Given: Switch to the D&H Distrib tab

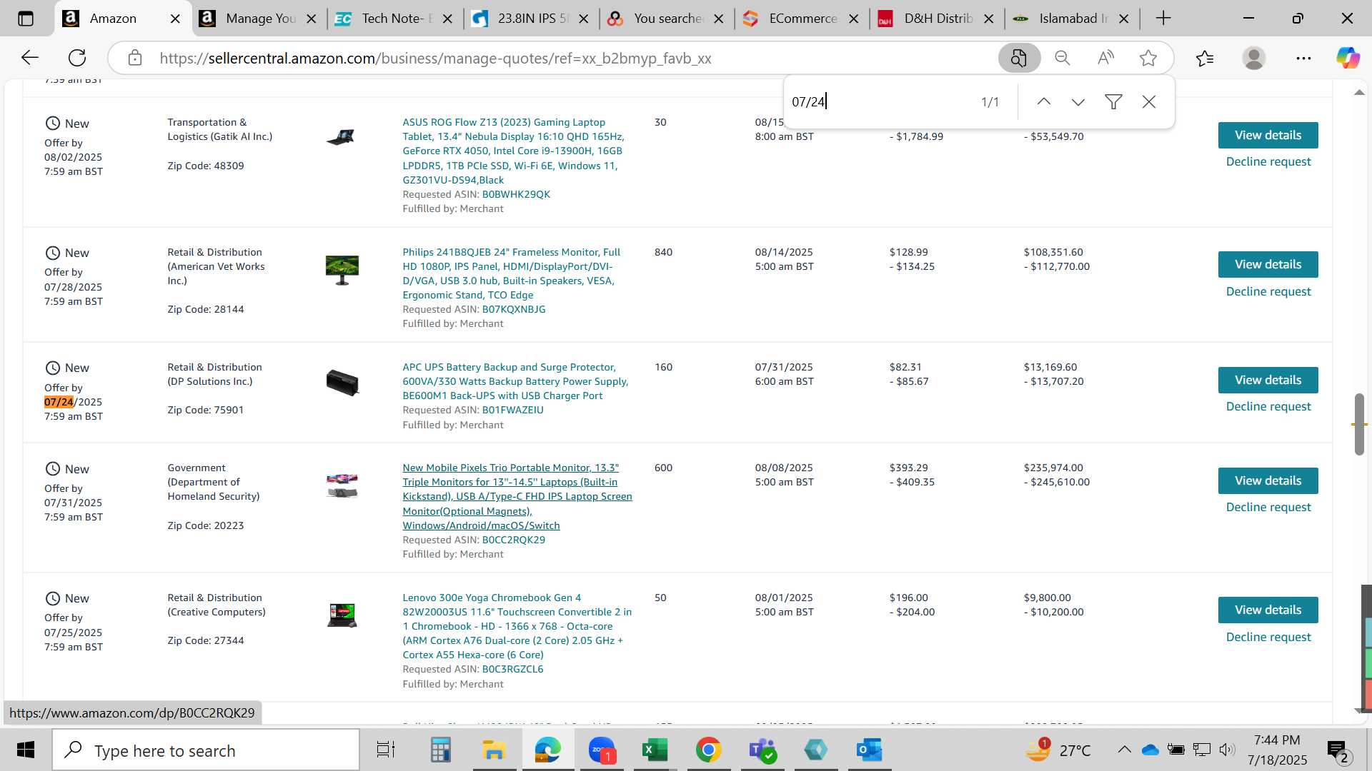Looking at the screenshot, I should click(935, 19).
